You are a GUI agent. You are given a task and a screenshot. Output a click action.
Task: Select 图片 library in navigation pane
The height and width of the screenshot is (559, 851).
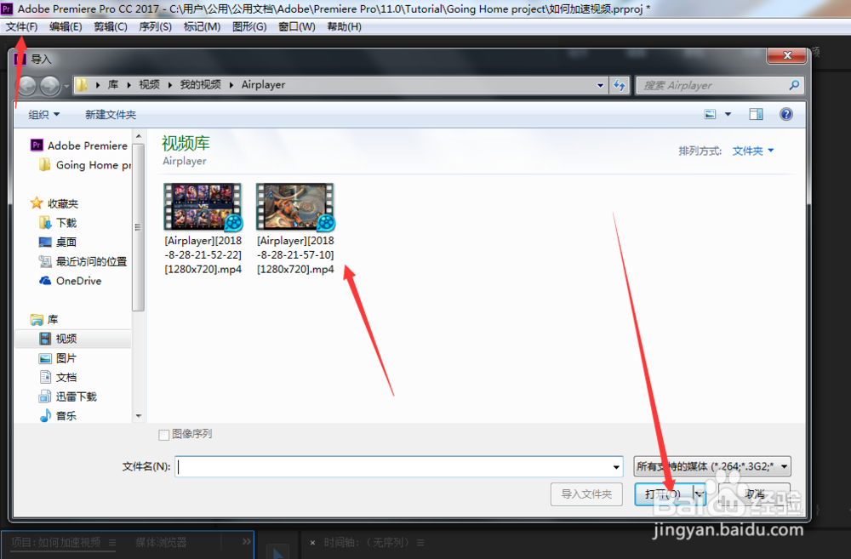point(58,358)
